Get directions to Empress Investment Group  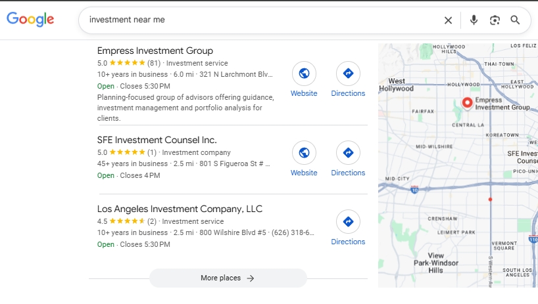click(348, 74)
